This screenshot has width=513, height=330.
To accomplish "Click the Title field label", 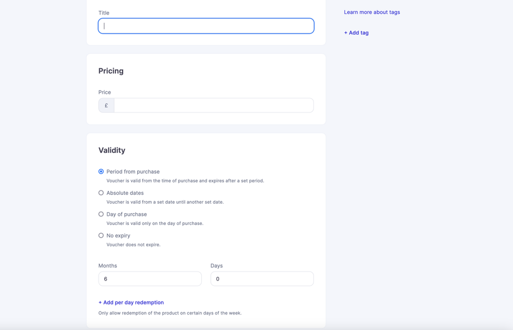I will [104, 13].
